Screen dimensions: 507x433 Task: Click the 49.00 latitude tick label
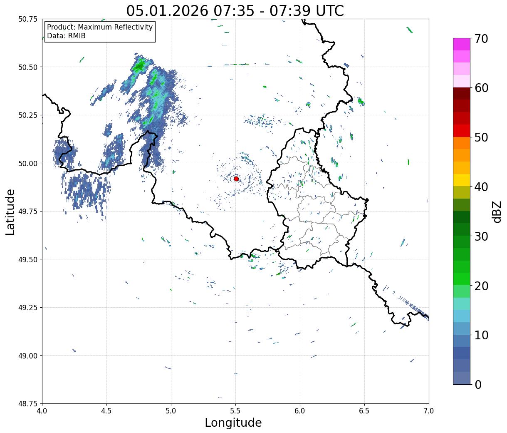[x=27, y=356]
